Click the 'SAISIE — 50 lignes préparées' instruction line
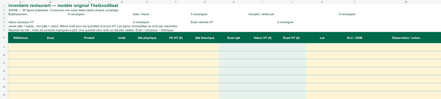 [x=64, y=10]
